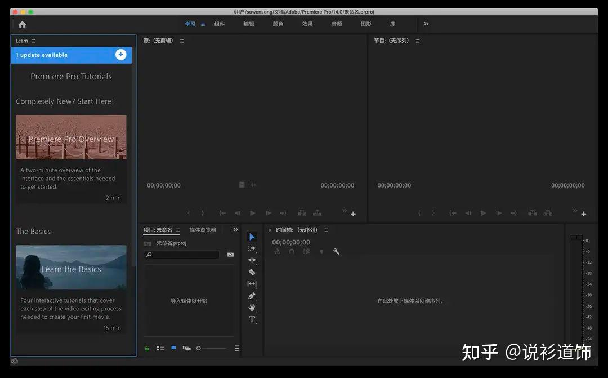Switch Project panel to freeform view
608x378 pixels.
[x=187, y=348]
